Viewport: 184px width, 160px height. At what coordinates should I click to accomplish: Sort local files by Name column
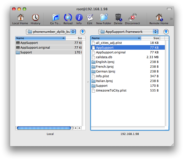[40, 38]
